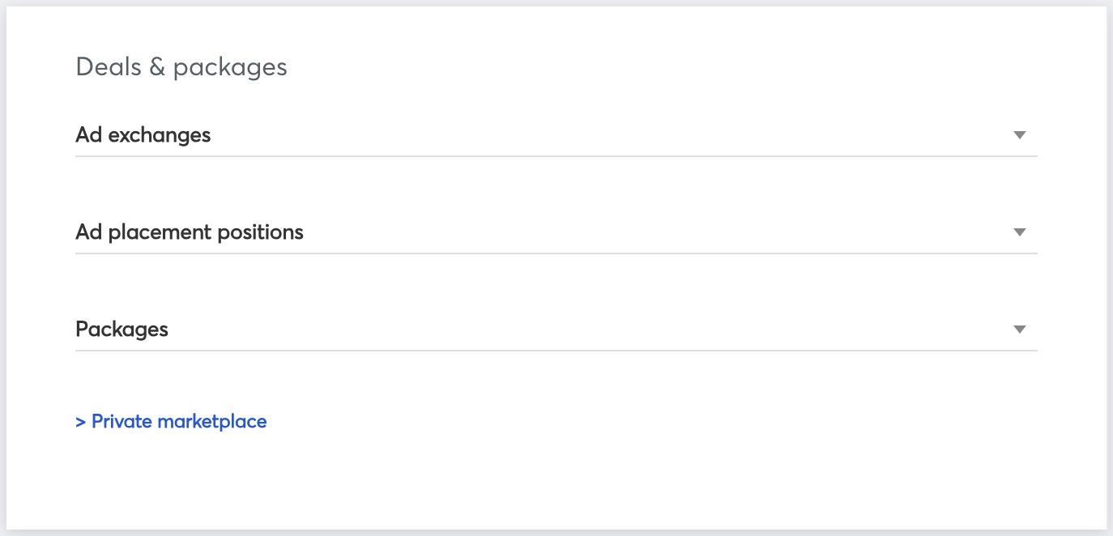The height and width of the screenshot is (536, 1113).
Task: Click inside the Packages selection field
Action: pos(556,330)
